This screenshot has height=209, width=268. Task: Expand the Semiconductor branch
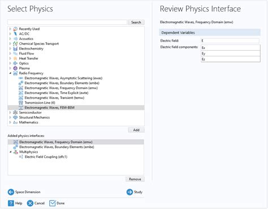[x=10, y=113]
